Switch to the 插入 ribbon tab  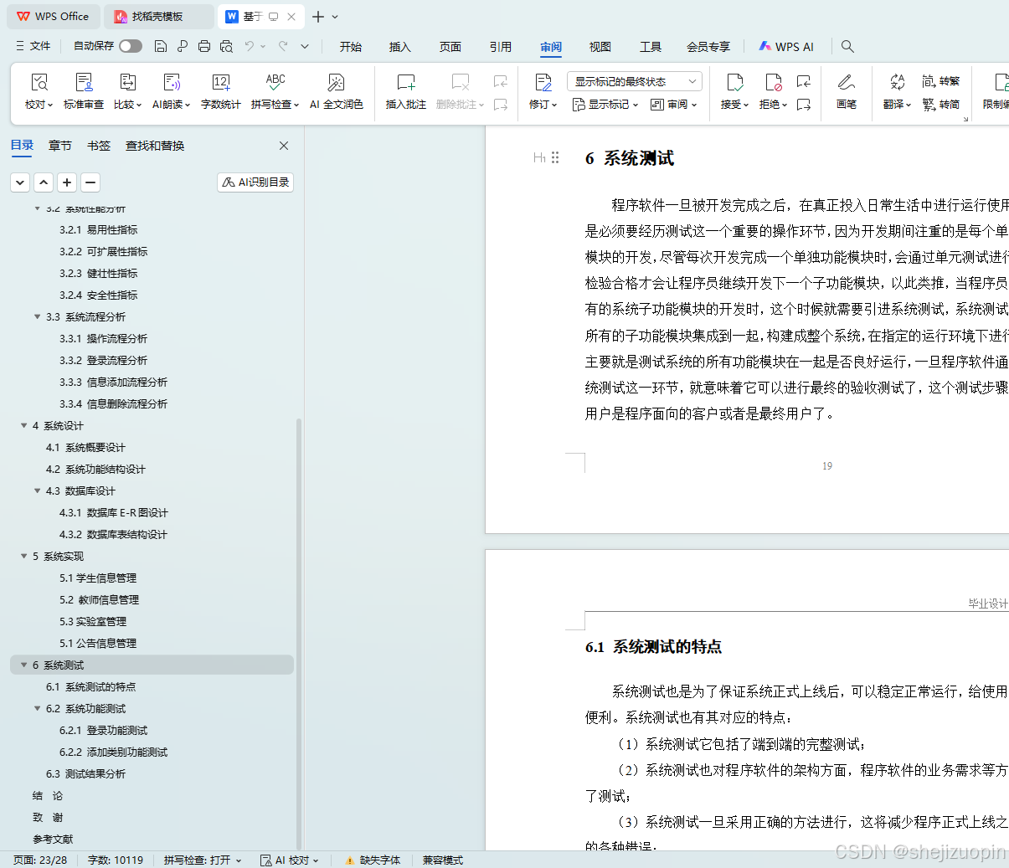point(400,47)
